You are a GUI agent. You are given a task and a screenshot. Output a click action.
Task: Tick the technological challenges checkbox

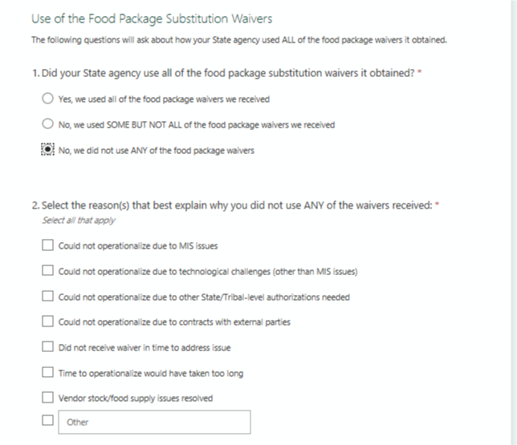pyautogui.click(x=48, y=271)
